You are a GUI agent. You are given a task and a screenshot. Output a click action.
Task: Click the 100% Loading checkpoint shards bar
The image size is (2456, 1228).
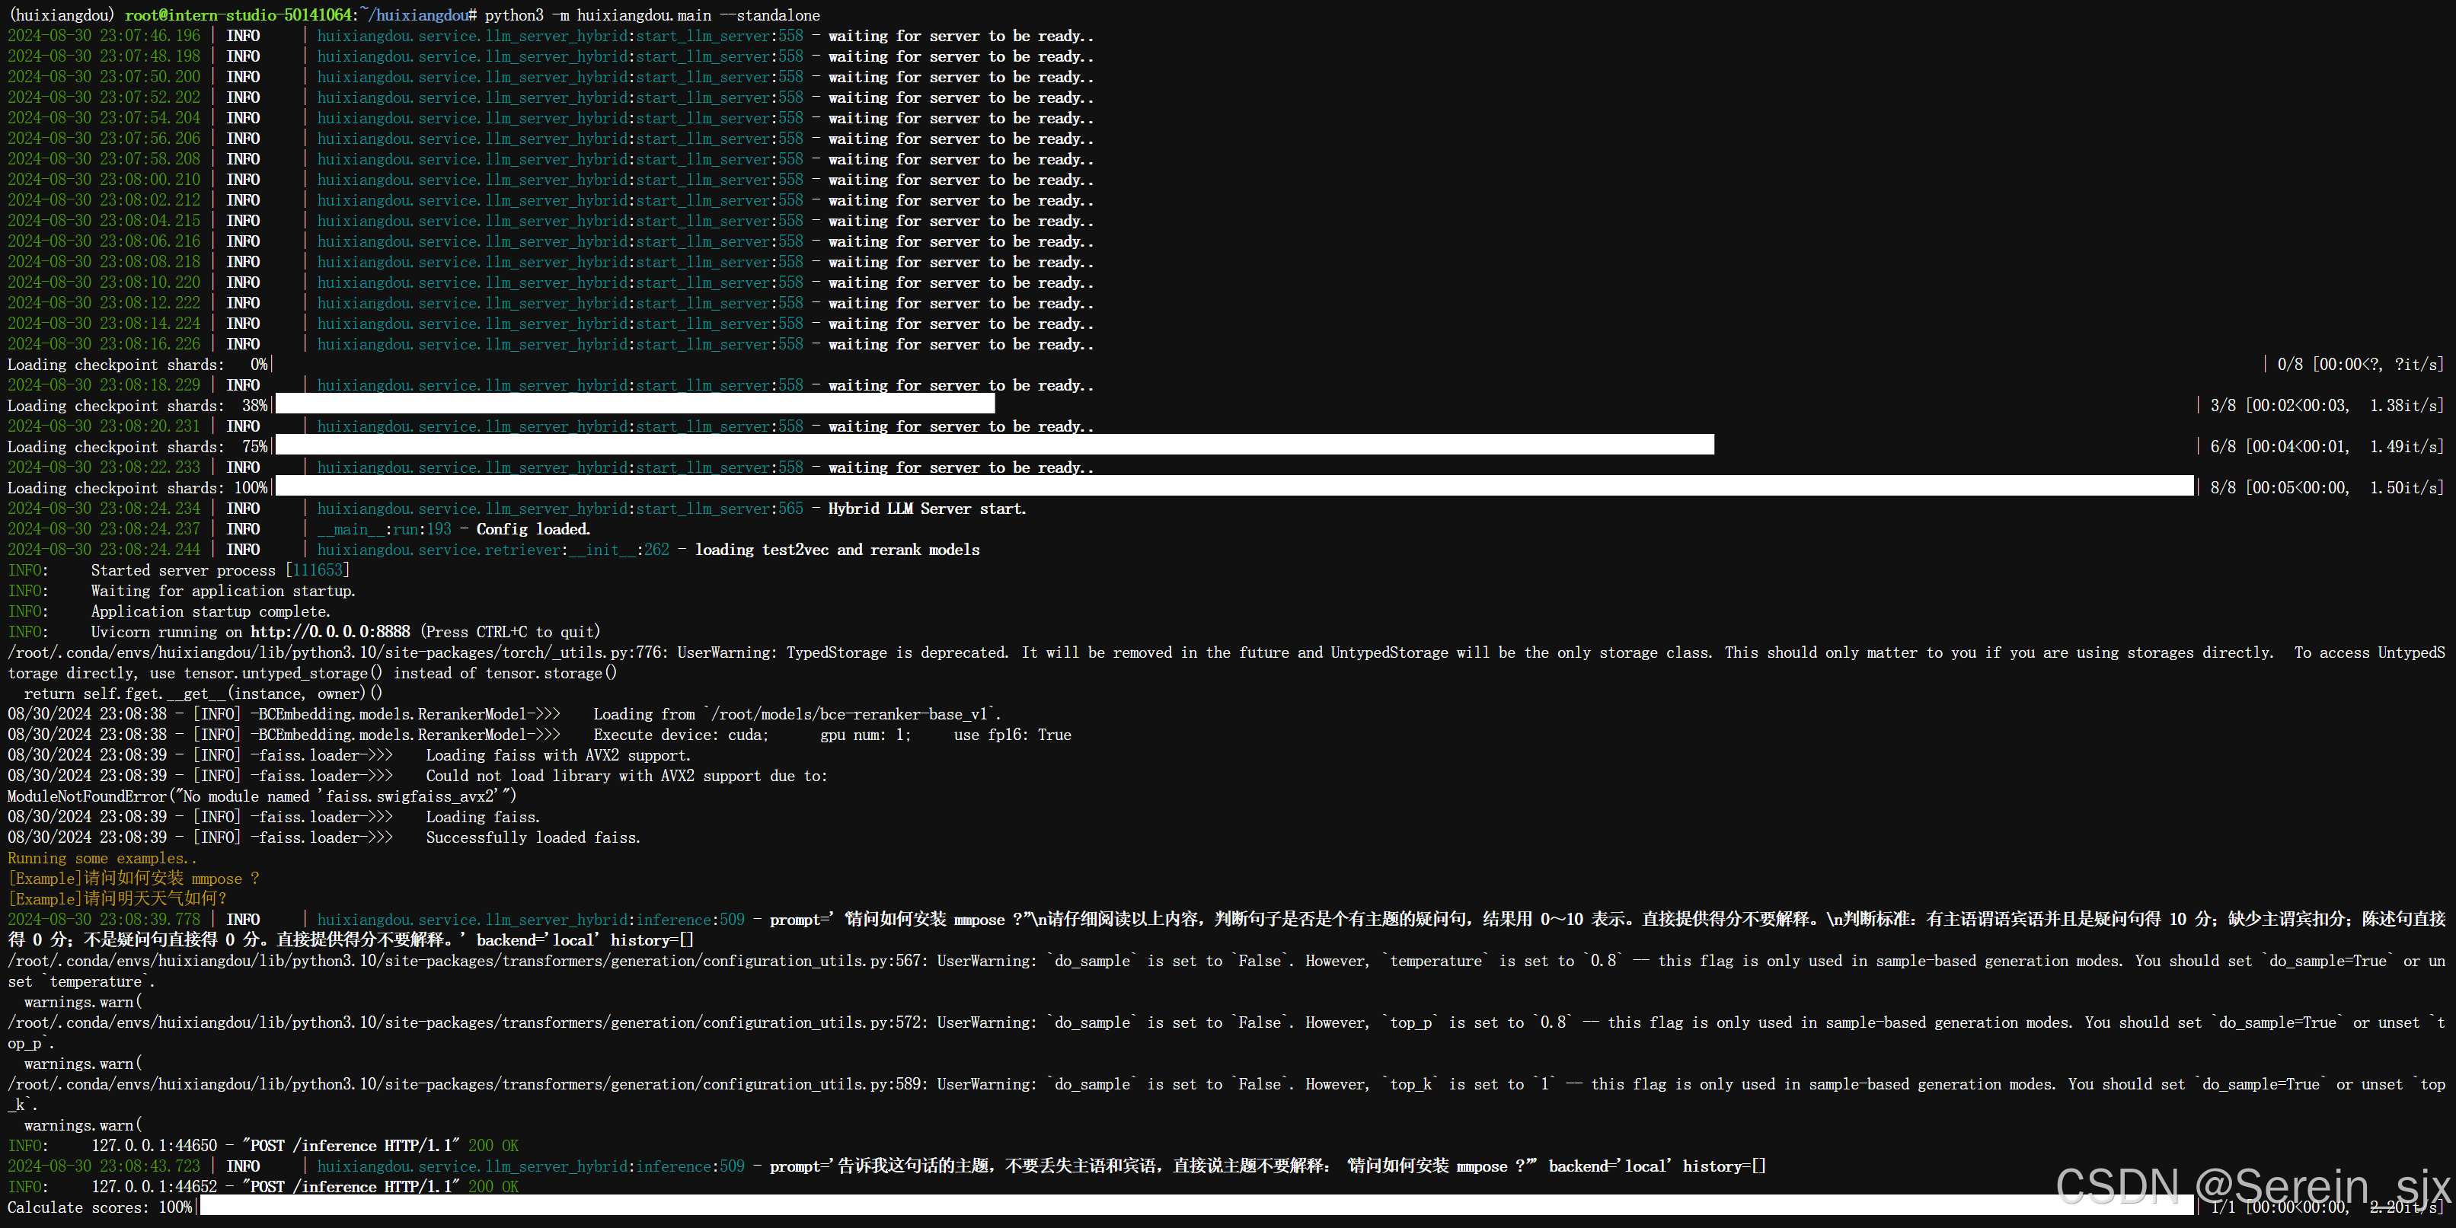click(1234, 487)
